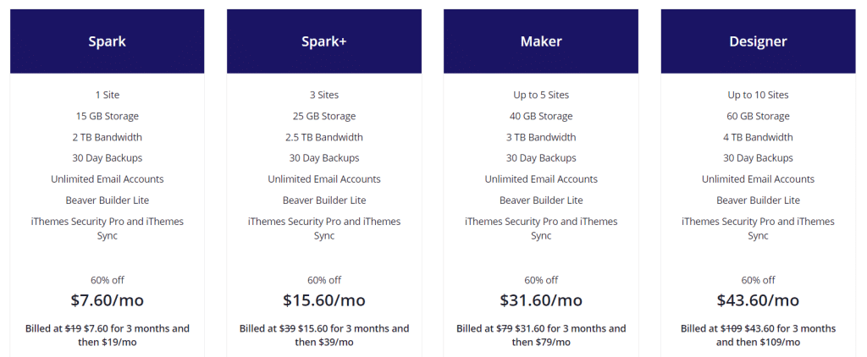Click 'Up to 10 Sites' text
Viewport: 867px width, 357px height.
coord(758,95)
